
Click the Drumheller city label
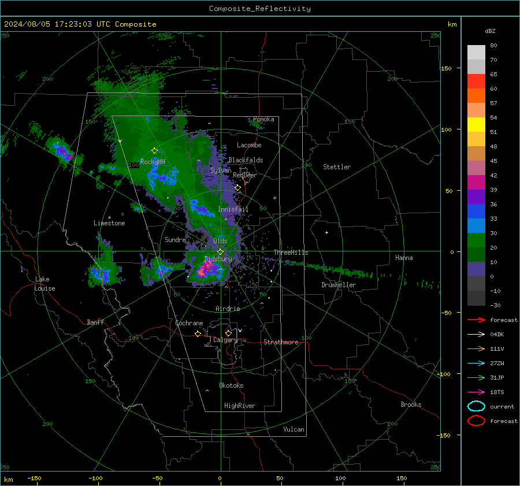click(339, 285)
